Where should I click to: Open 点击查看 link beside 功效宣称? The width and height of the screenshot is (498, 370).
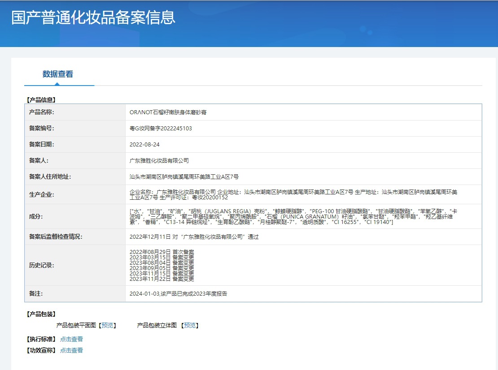[71, 350]
